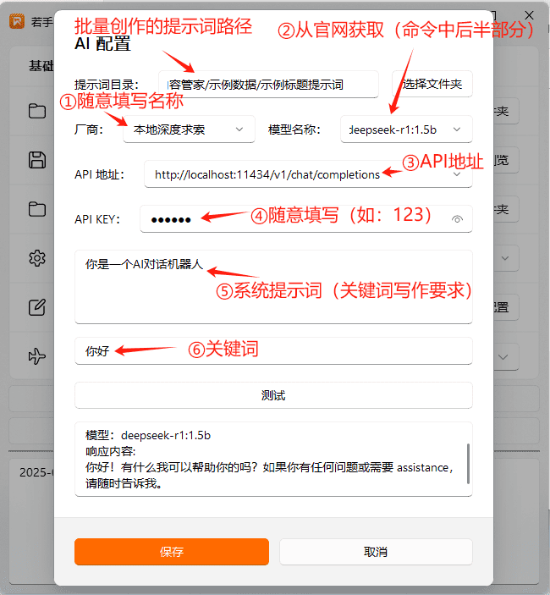Toggle API KEY visibility with eye icon

click(458, 219)
